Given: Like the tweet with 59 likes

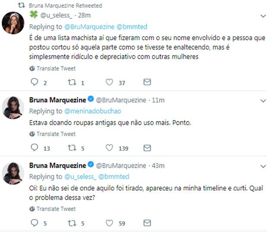Looking at the screenshot, I should click(109, 223).
